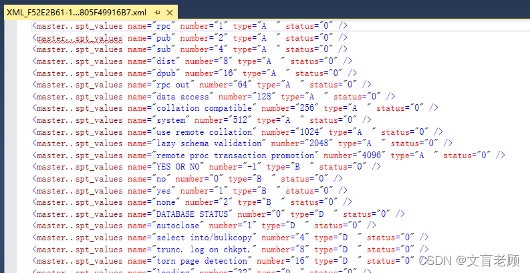Viewport: 530px width, 273px height.
Task: Close the XML_F52E2B61 xml tab
Action: 170,13
